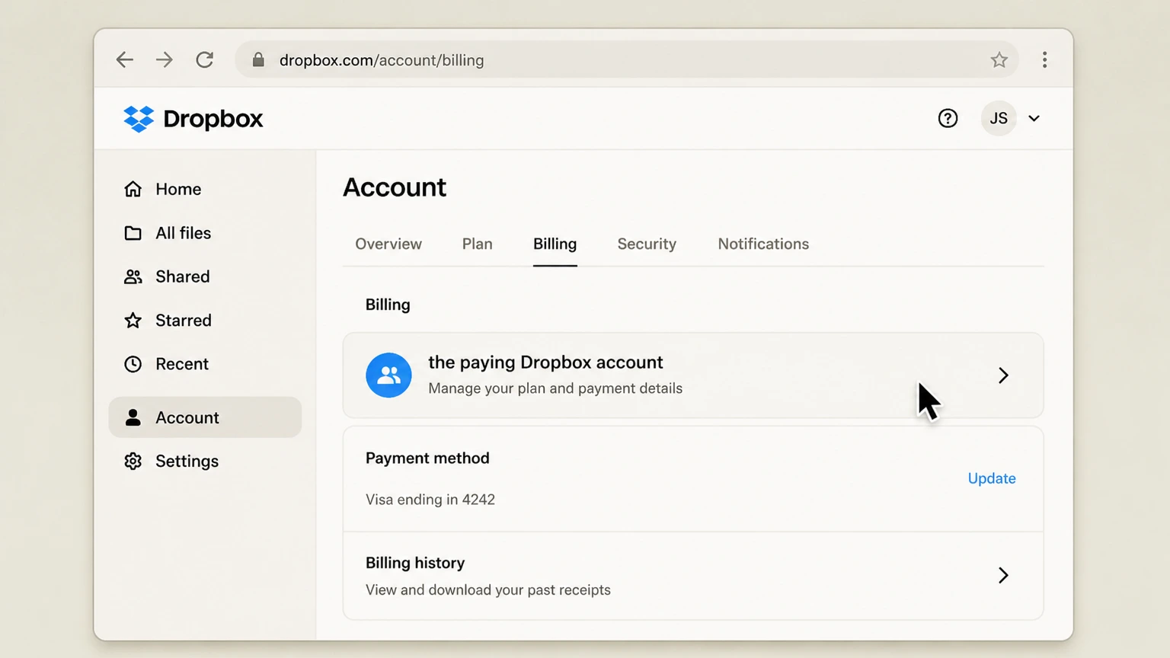
Task: Select Account in sidebar
Action: pos(205,417)
